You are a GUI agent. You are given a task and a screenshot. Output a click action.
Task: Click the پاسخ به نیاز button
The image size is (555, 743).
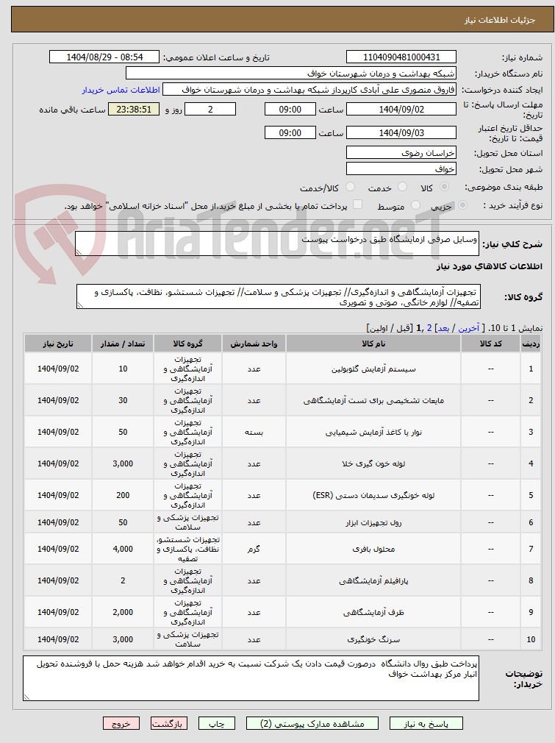426,724
